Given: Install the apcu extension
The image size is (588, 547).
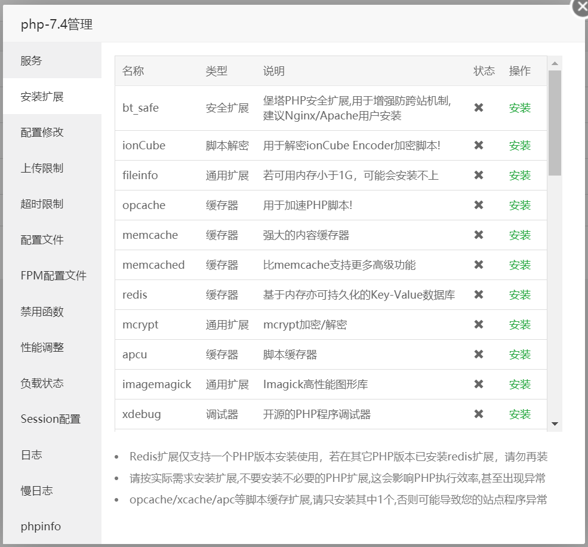Looking at the screenshot, I should [x=520, y=355].
